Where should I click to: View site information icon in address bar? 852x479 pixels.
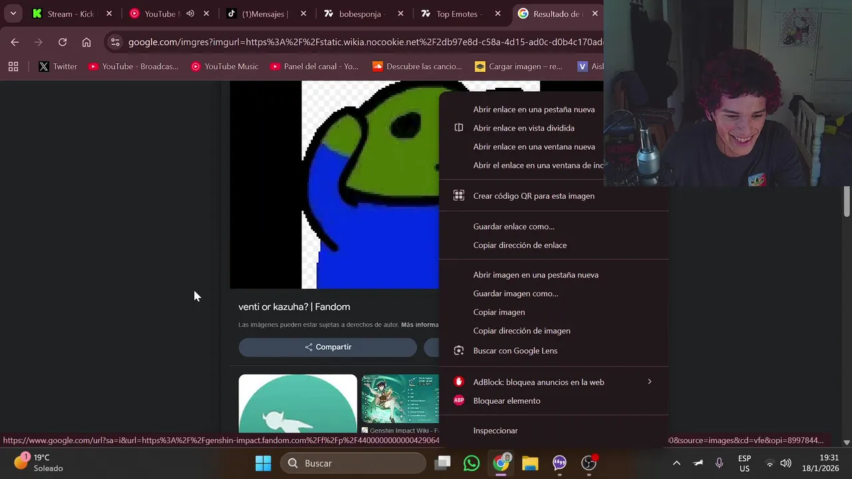pos(115,42)
